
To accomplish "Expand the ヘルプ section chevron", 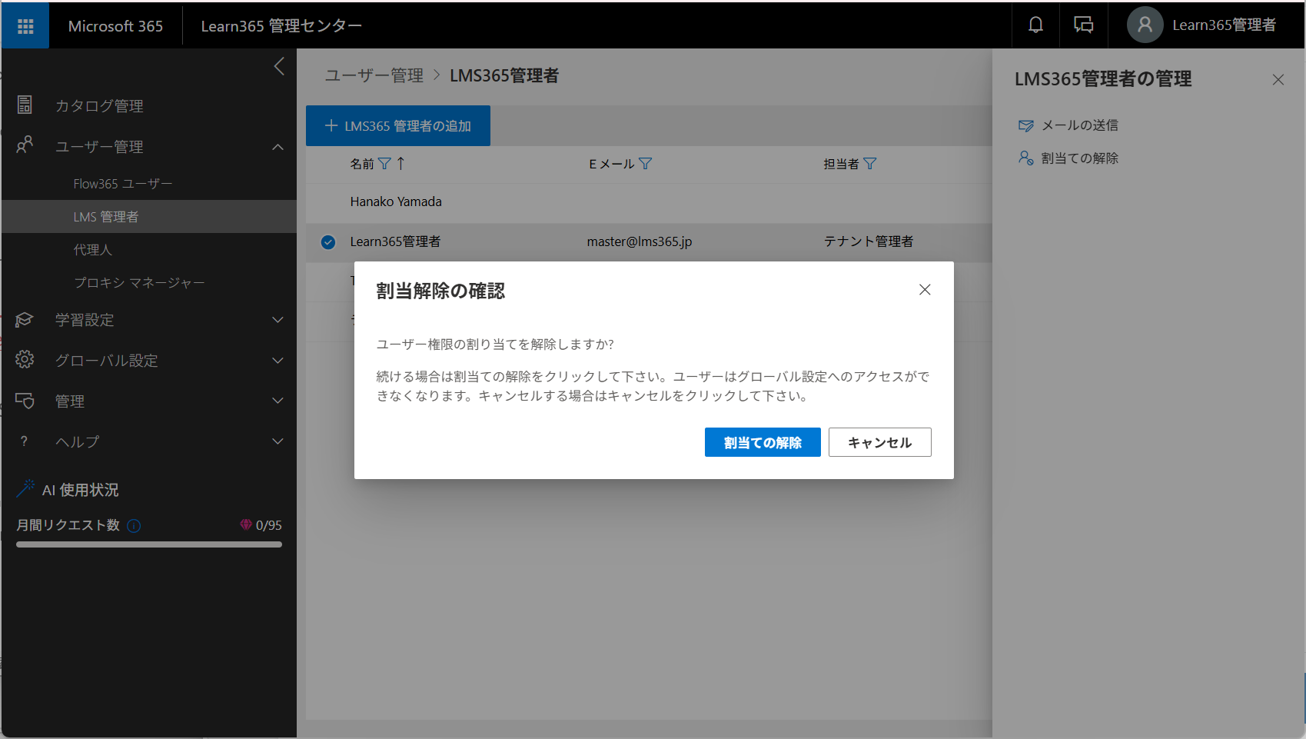I will pos(277,441).
